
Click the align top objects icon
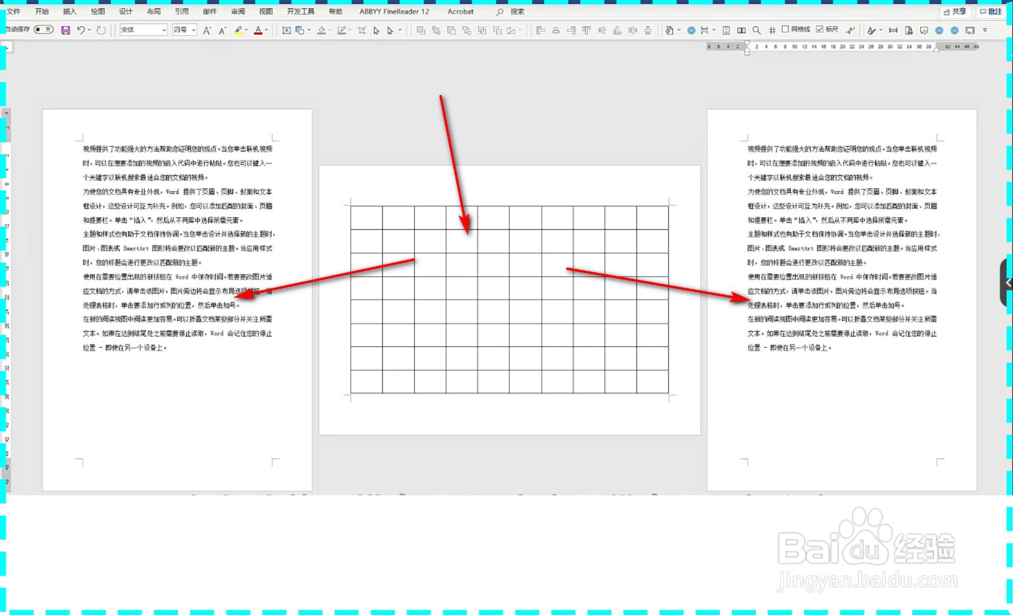(x=586, y=30)
